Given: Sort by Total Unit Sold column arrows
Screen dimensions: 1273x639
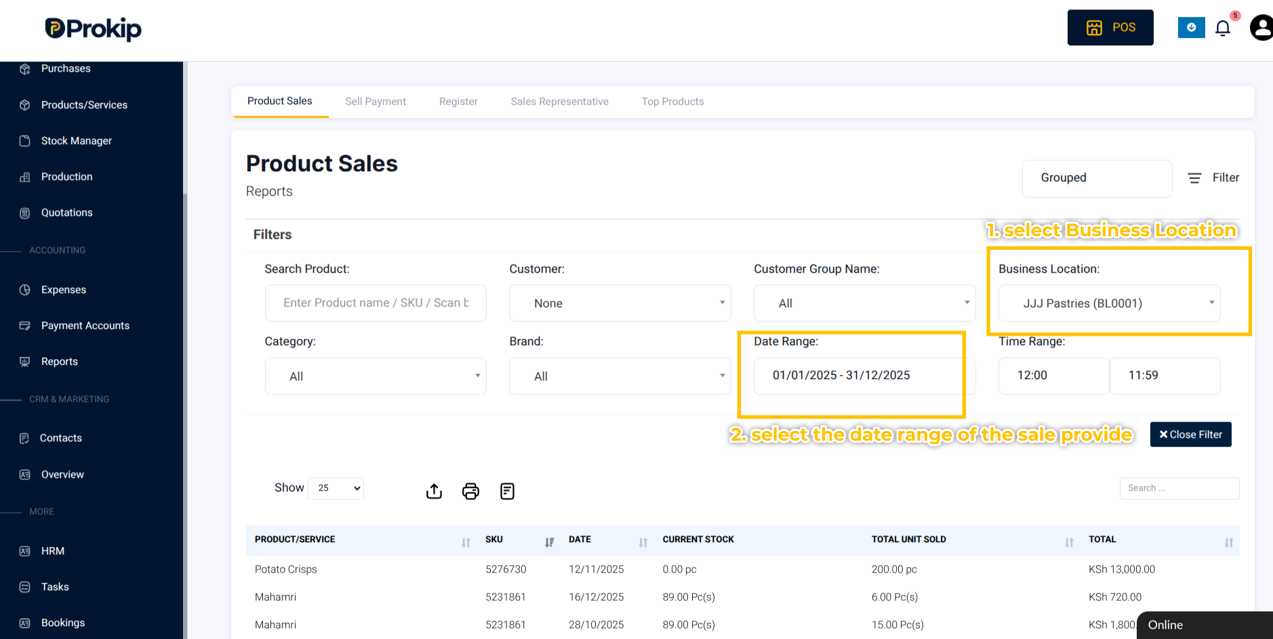Looking at the screenshot, I should (x=1069, y=542).
